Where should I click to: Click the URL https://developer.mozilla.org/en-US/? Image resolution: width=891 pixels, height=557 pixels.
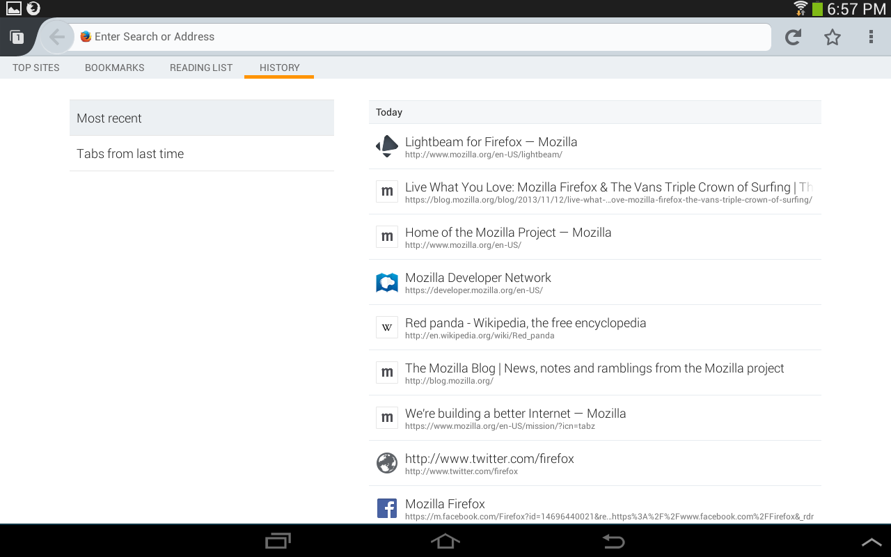474,290
